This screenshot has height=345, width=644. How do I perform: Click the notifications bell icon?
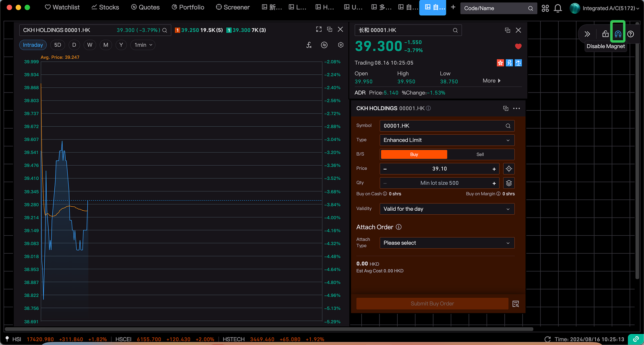tap(558, 8)
